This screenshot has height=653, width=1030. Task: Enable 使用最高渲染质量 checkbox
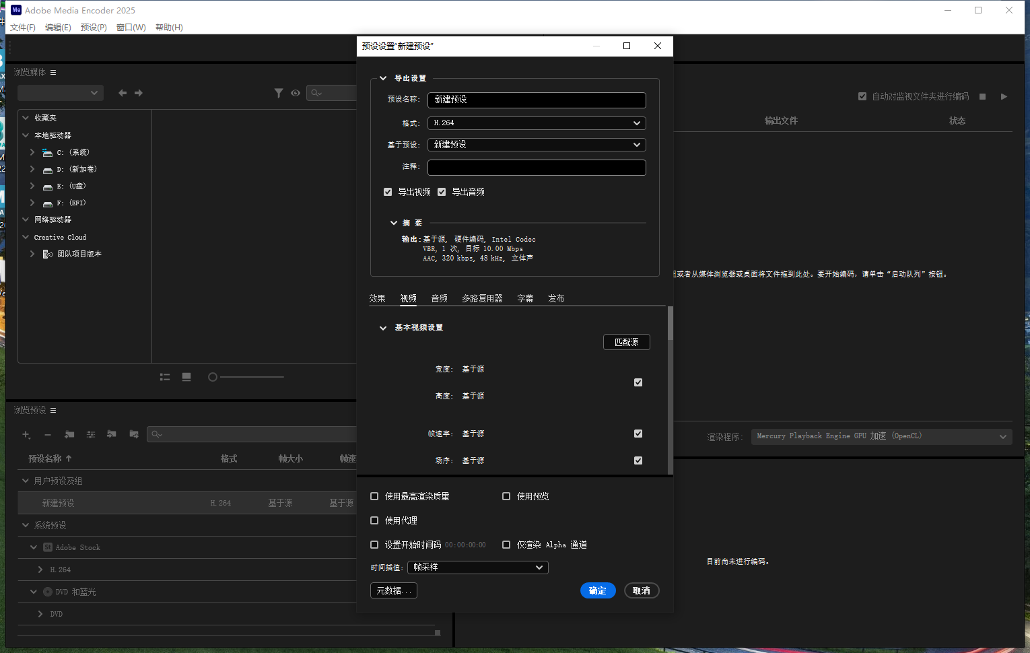tap(374, 496)
